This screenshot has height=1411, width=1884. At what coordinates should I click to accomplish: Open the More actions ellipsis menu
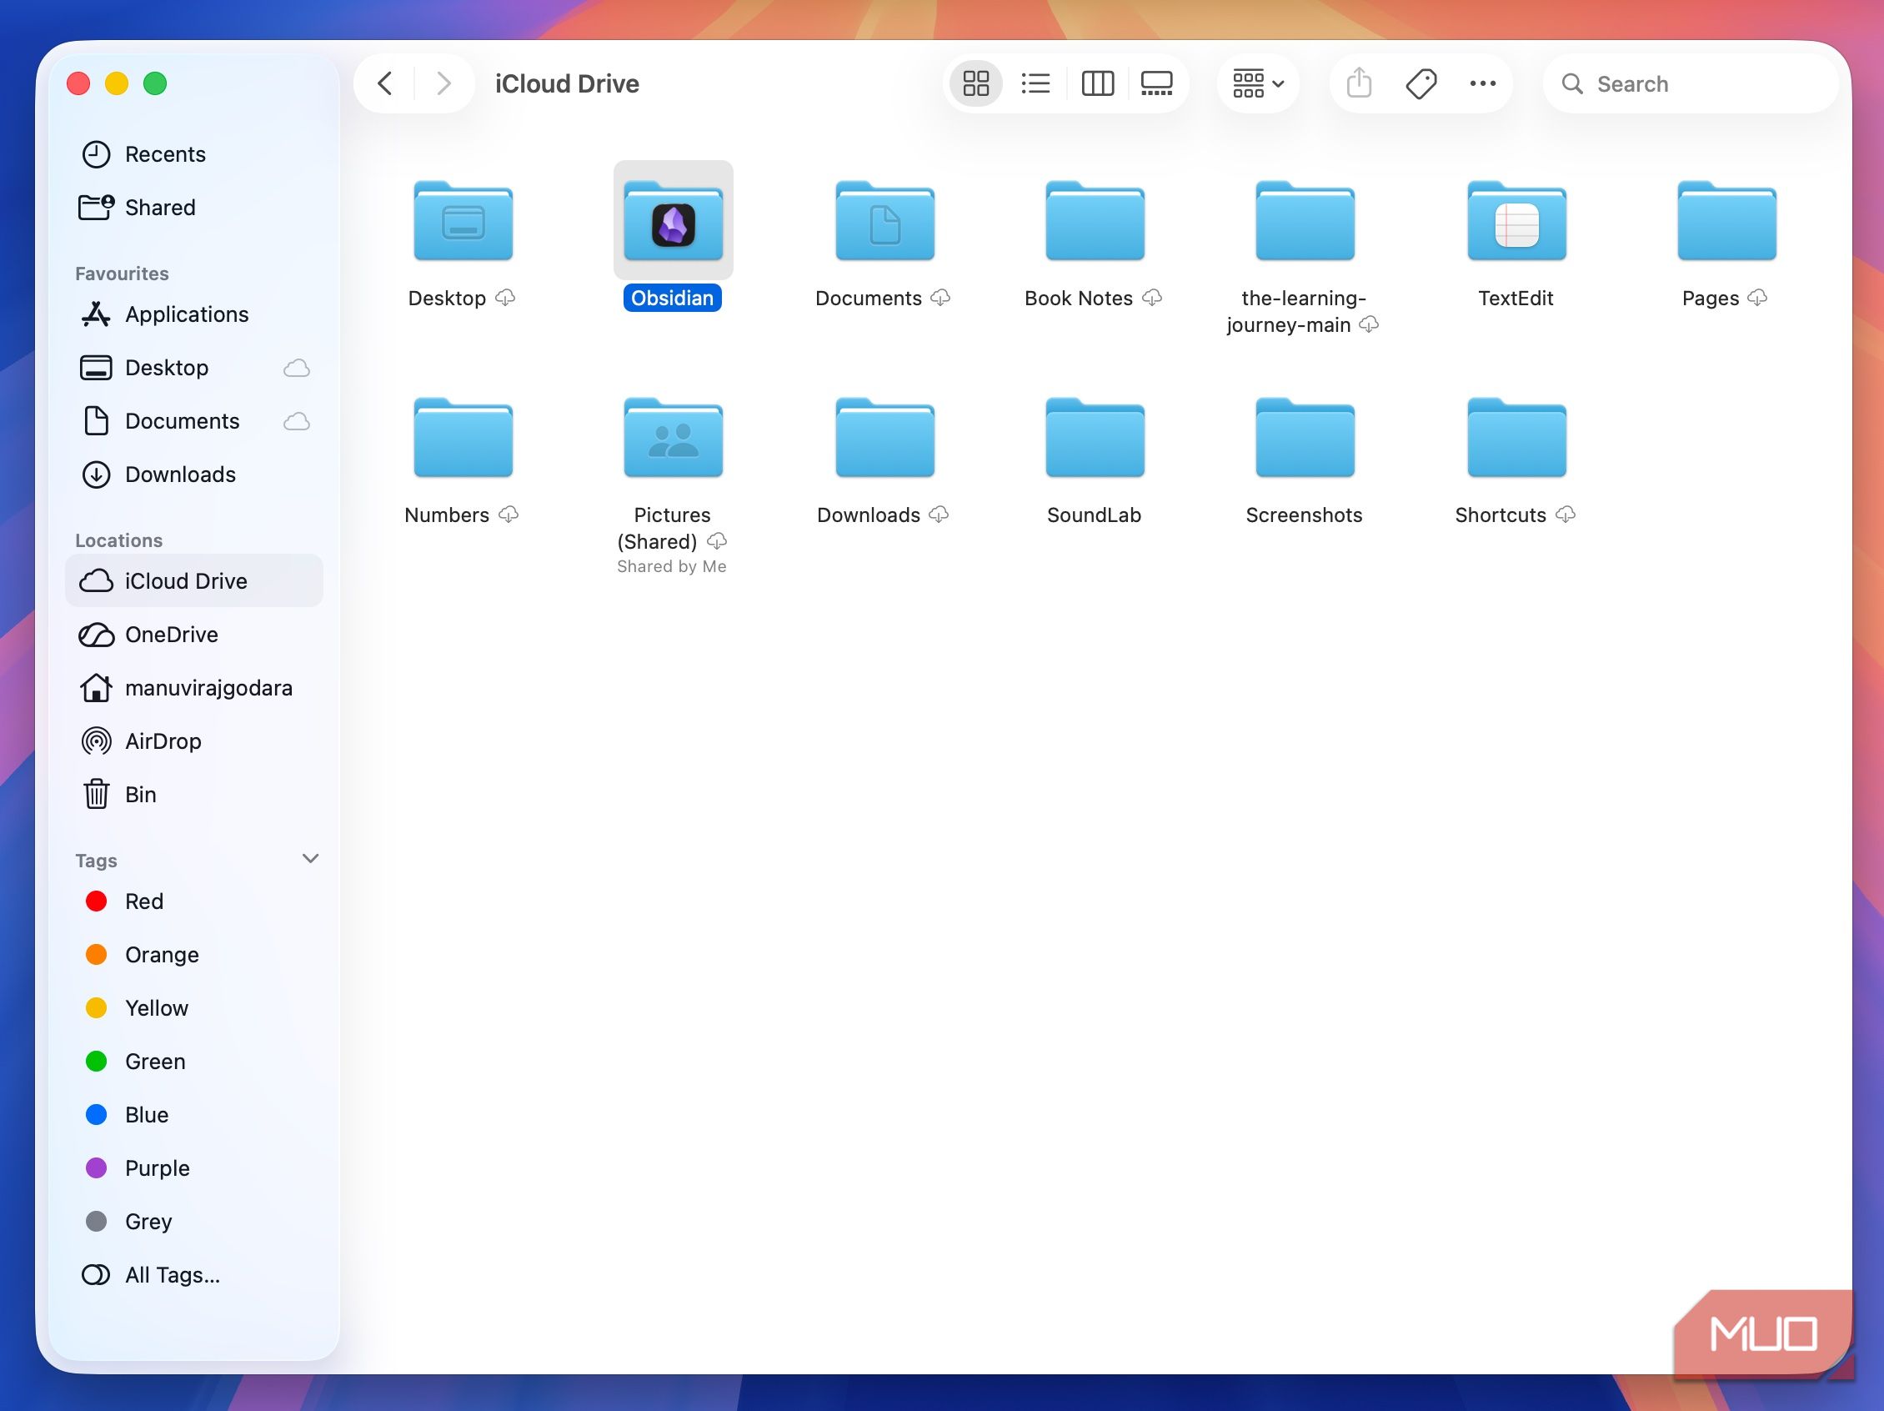coord(1483,83)
